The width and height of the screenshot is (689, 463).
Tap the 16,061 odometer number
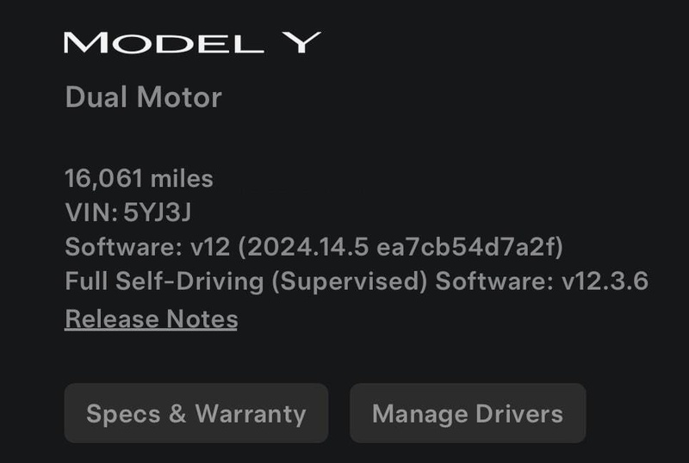[103, 178]
